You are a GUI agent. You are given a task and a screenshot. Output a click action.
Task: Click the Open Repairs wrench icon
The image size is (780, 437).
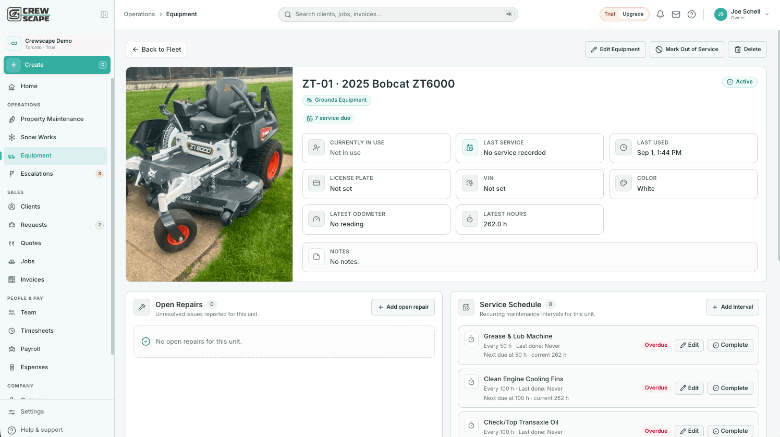(x=142, y=307)
